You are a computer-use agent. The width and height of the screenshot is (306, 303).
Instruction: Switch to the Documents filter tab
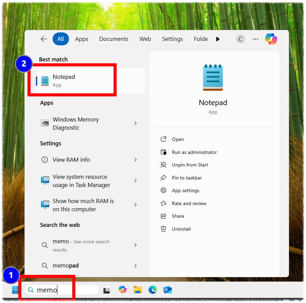pos(114,39)
